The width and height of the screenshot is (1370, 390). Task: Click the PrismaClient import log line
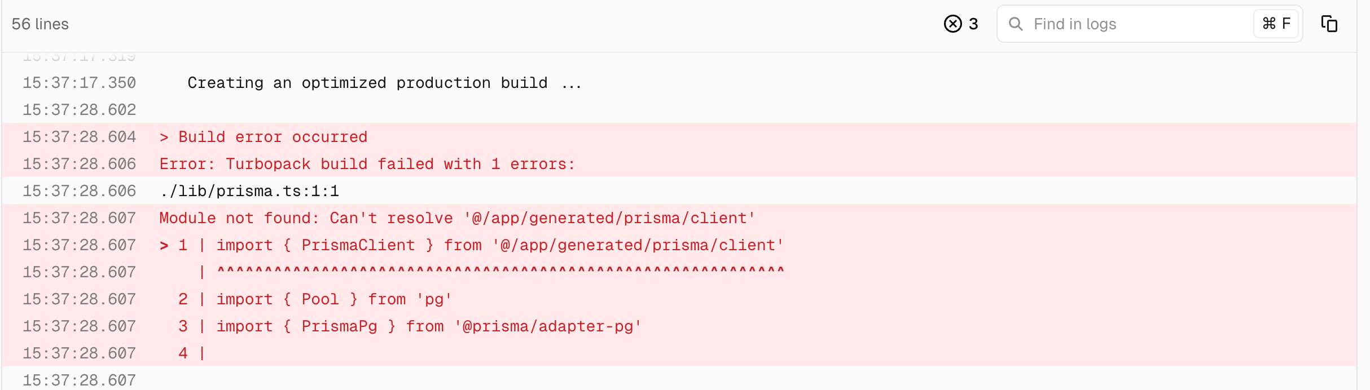coord(471,245)
